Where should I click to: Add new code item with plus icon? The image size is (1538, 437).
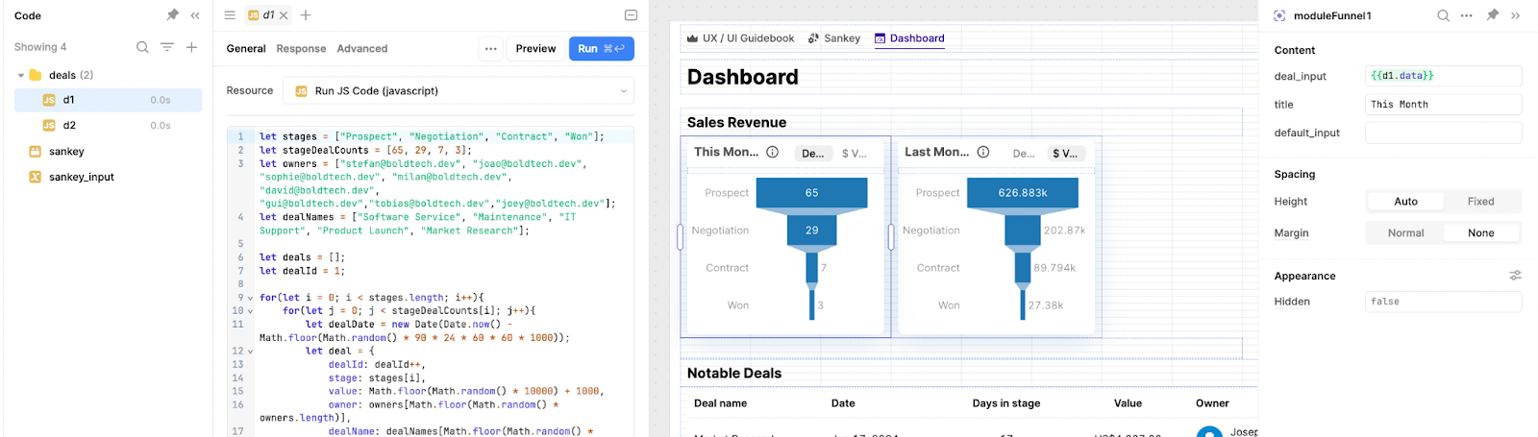pos(191,47)
